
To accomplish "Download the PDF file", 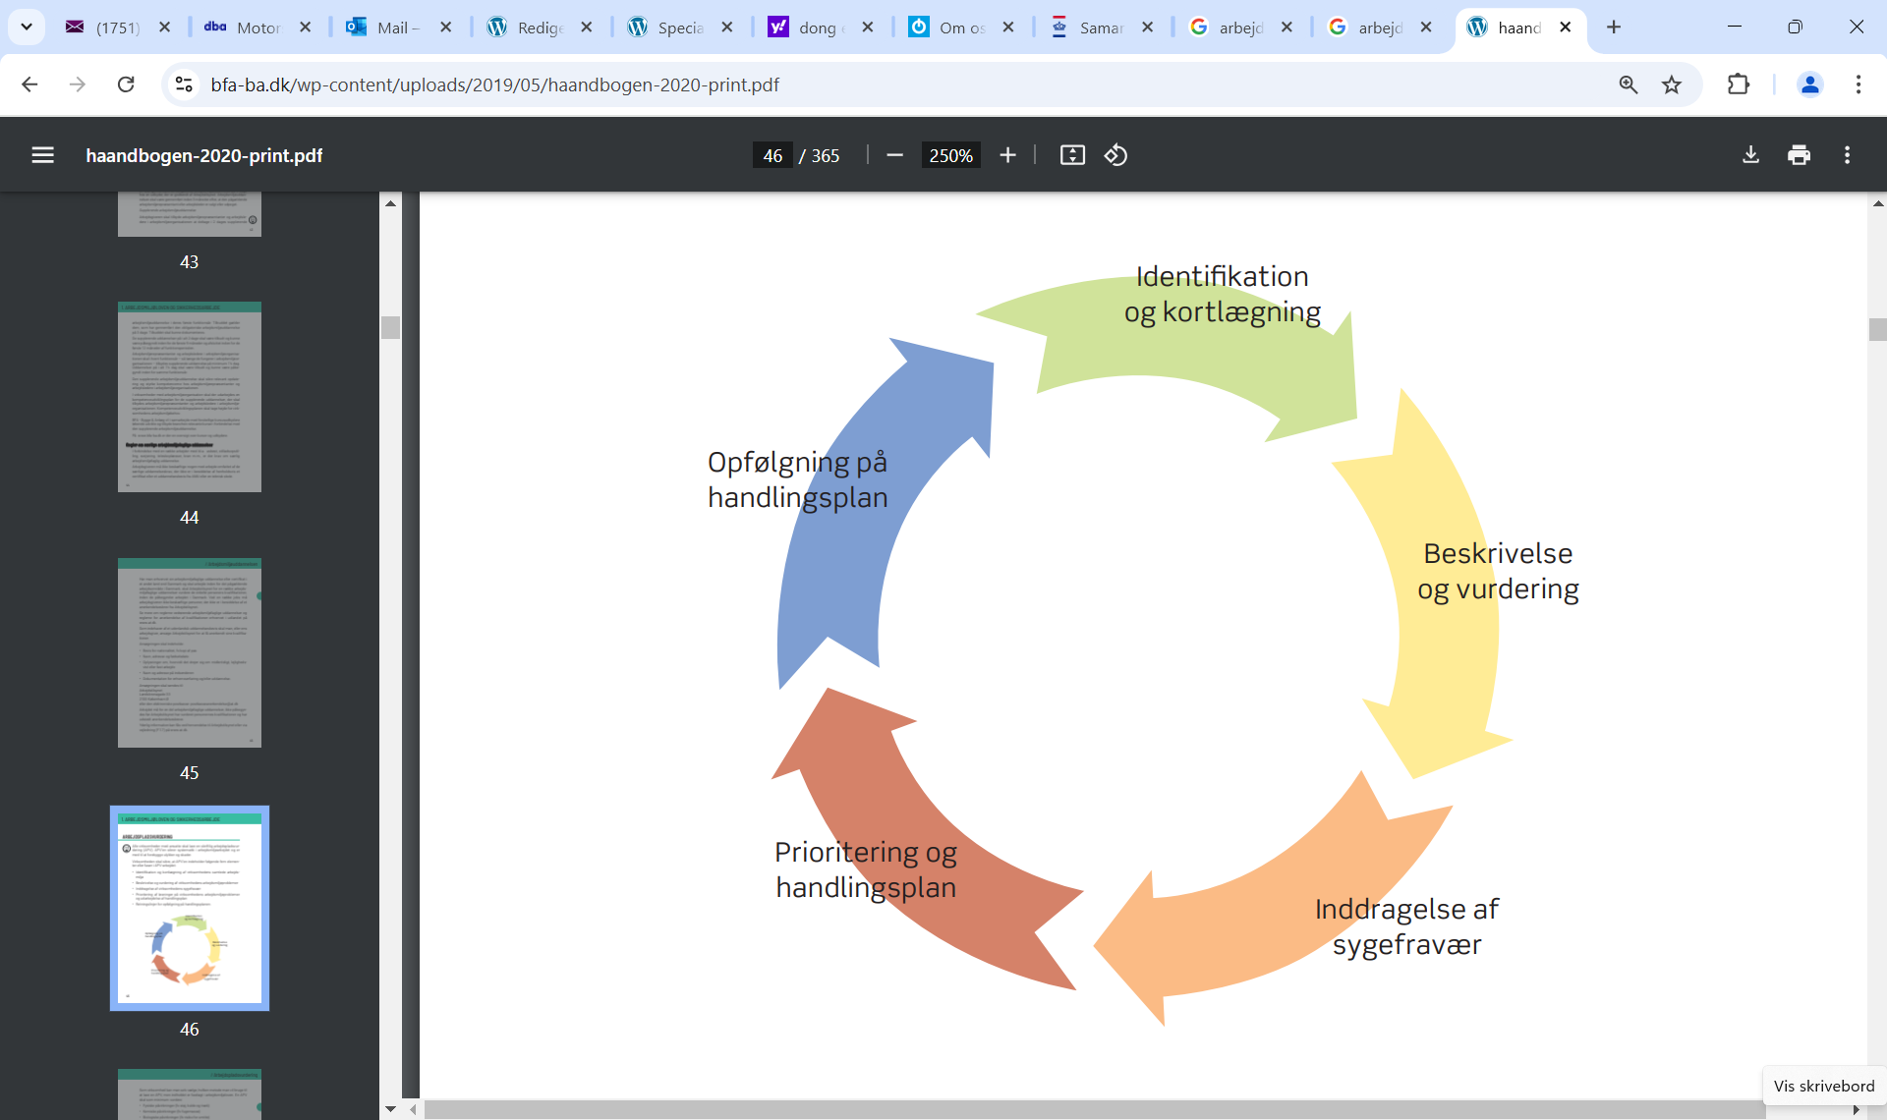I will tap(1750, 155).
